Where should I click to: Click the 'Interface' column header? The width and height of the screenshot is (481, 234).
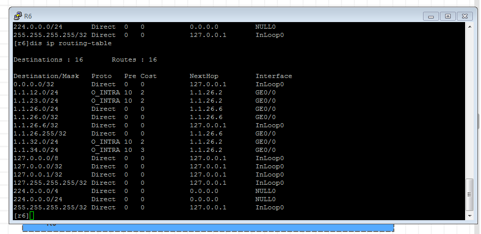tap(274, 76)
